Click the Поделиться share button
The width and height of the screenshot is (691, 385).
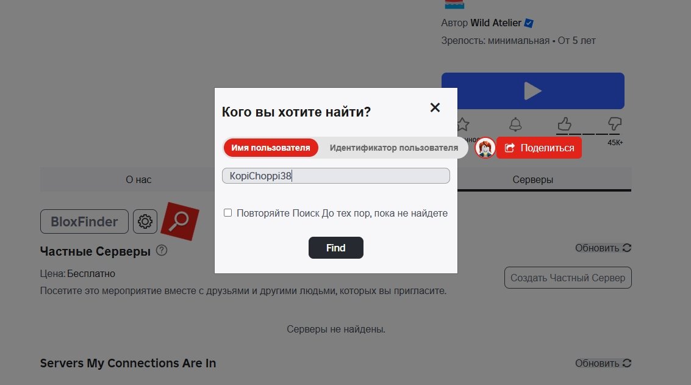[x=539, y=148]
